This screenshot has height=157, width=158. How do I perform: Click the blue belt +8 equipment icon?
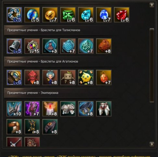[86, 109]
